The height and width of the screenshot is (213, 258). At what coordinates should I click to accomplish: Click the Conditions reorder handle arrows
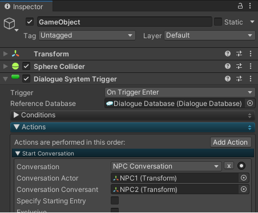tap(249, 116)
